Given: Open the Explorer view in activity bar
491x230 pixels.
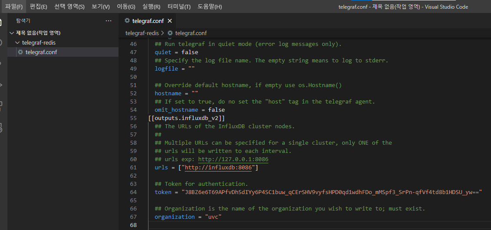Looking at the screenshot, I should coord(1,22).
